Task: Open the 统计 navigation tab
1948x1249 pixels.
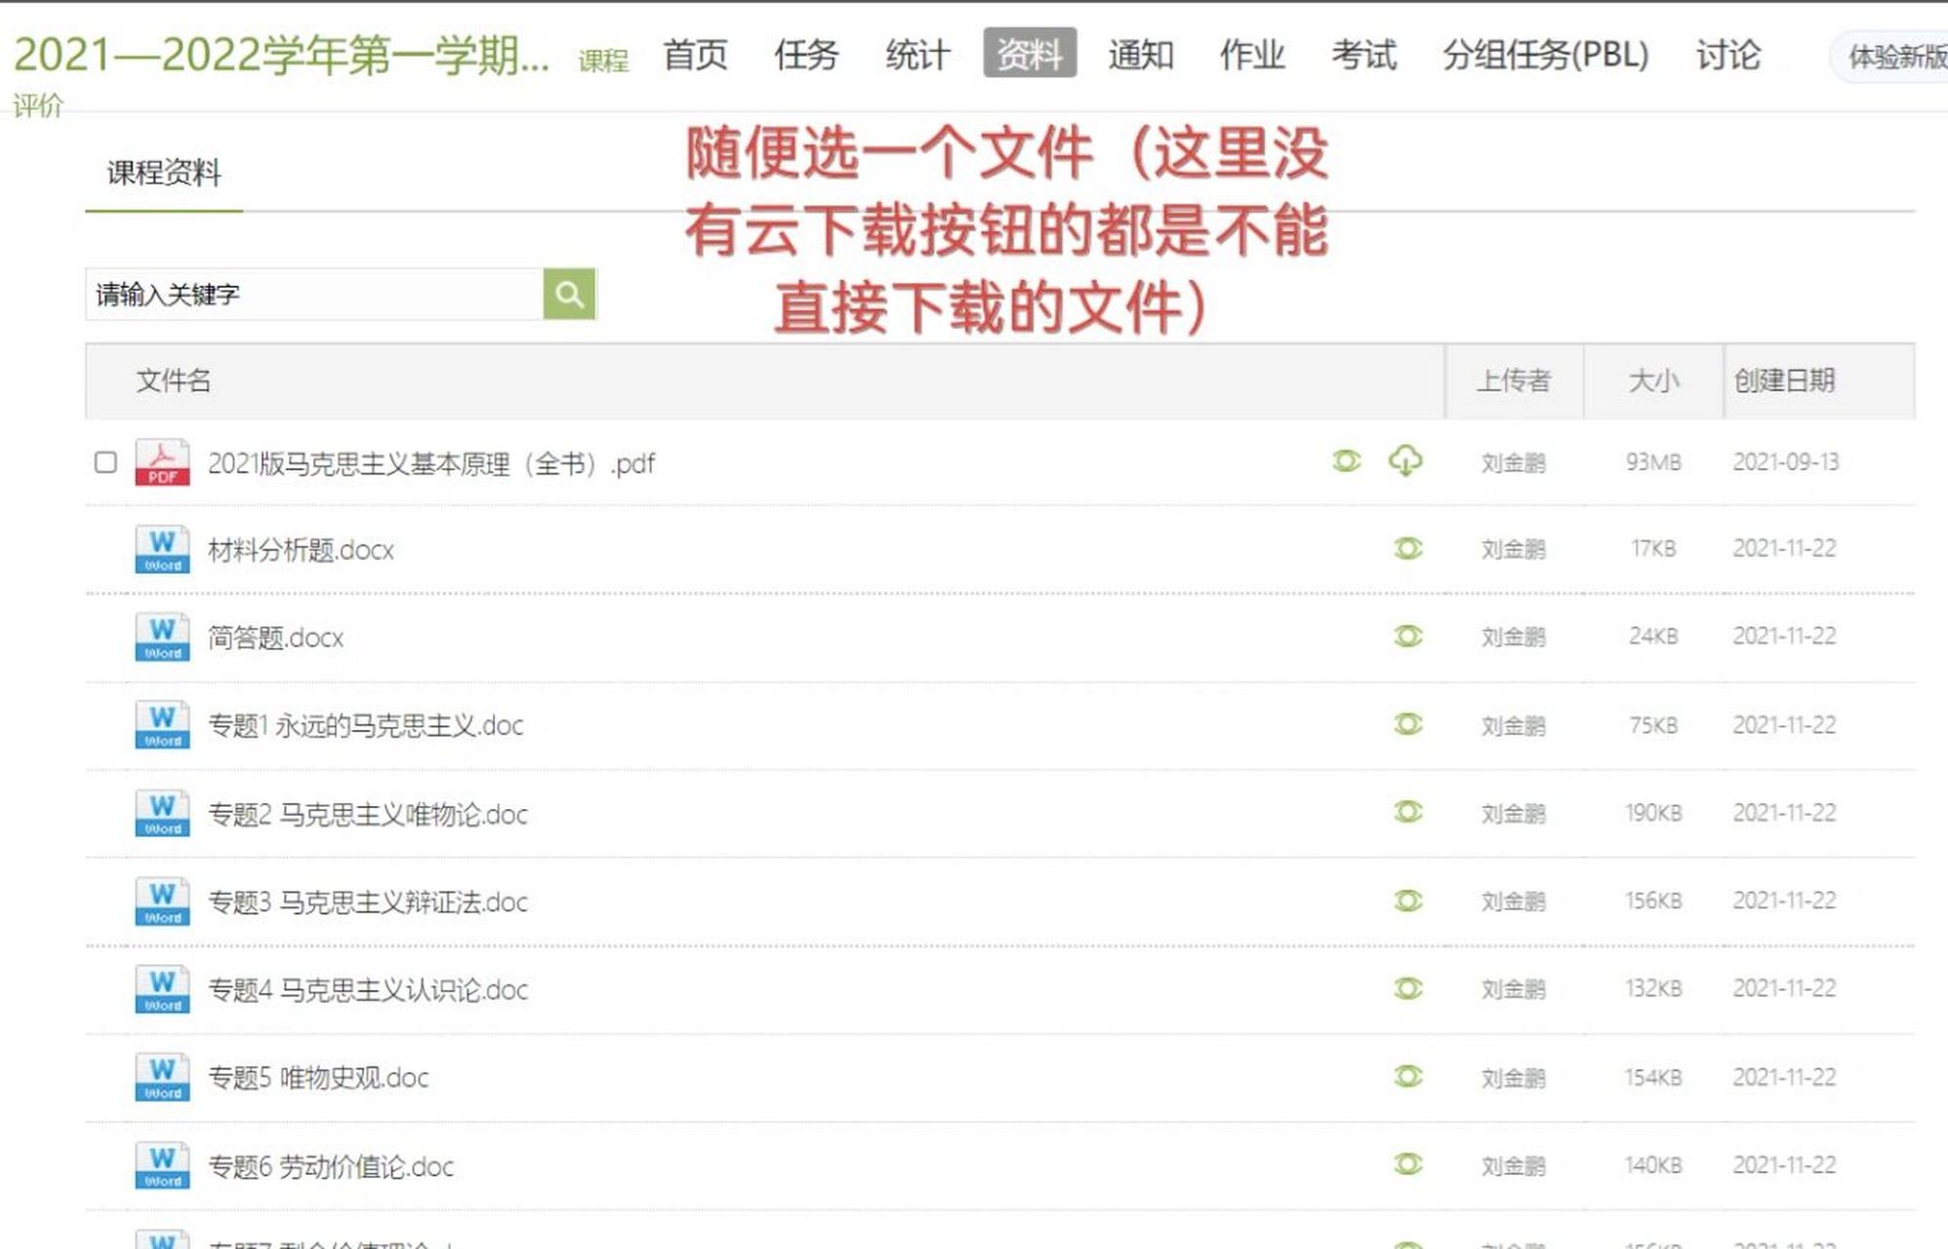Action: coord(917,54)
